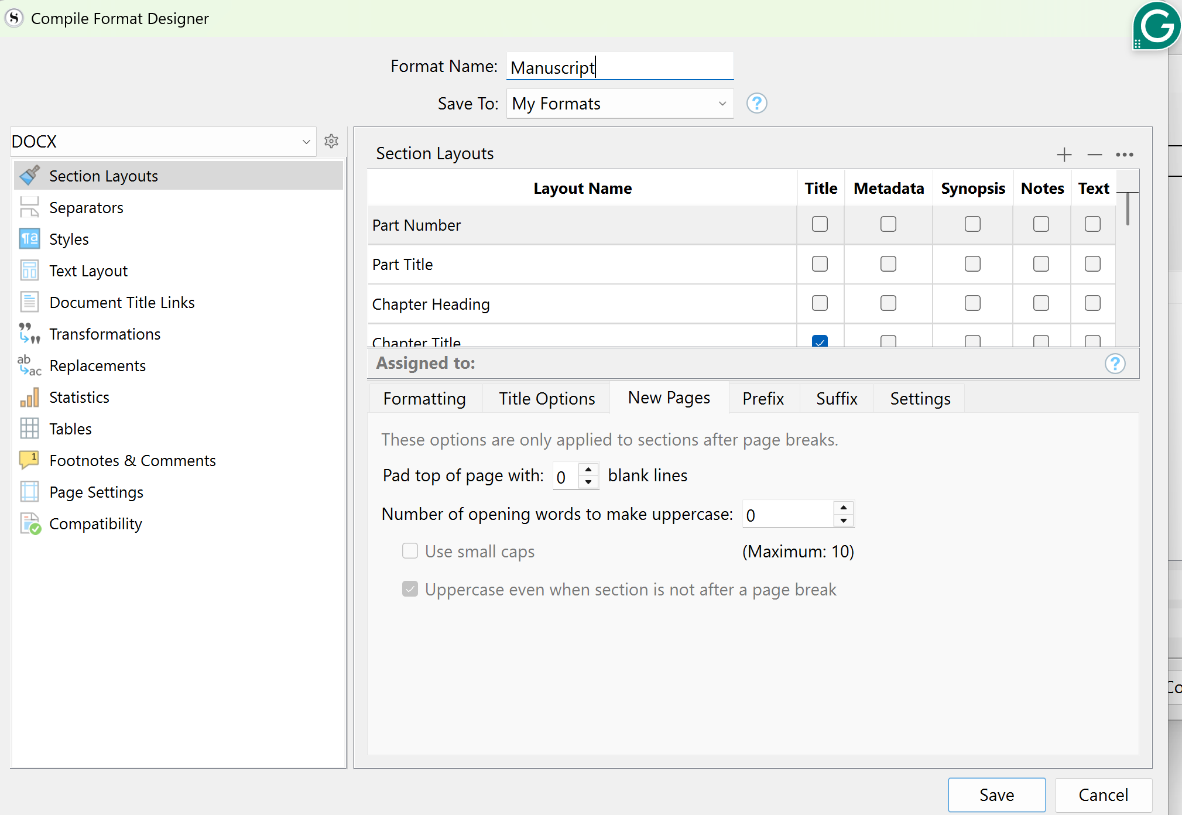Increase blank lines padding stepper

(x=588, y=470)
